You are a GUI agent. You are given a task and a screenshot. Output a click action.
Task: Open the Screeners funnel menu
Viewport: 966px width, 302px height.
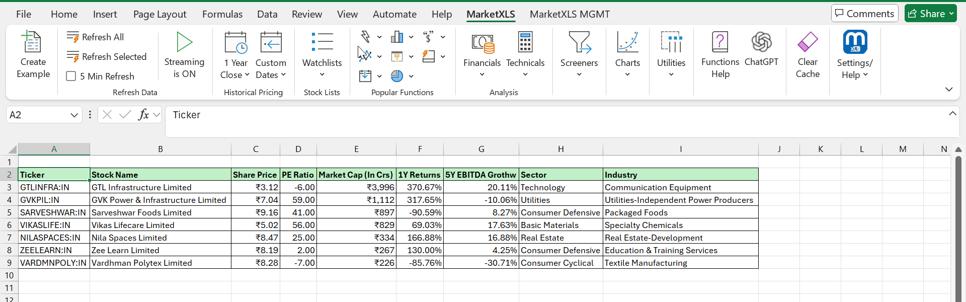click(579, 54)
